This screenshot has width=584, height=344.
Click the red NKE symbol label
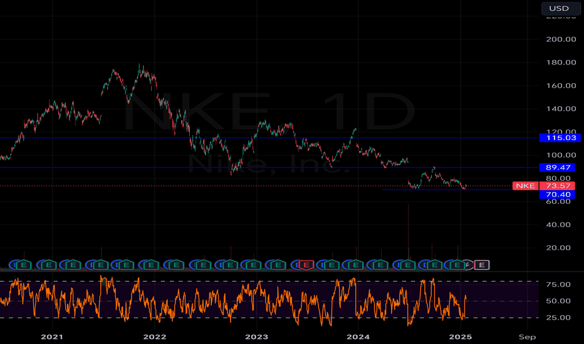525,186
